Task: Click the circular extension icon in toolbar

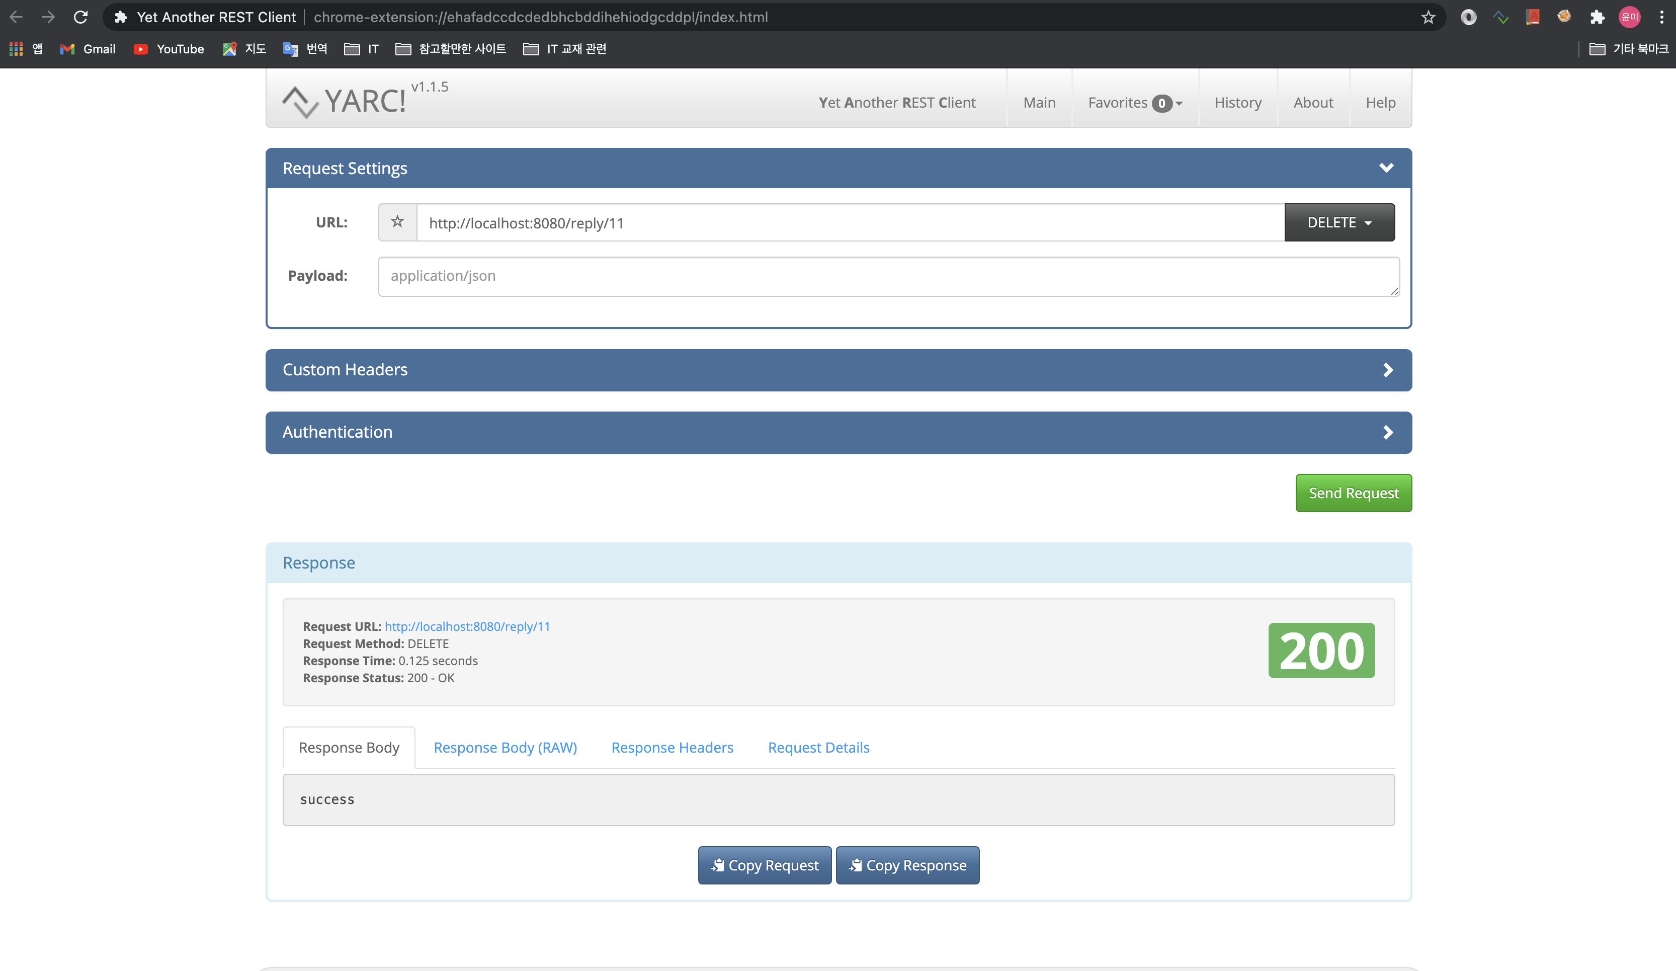Action: 1468,17
